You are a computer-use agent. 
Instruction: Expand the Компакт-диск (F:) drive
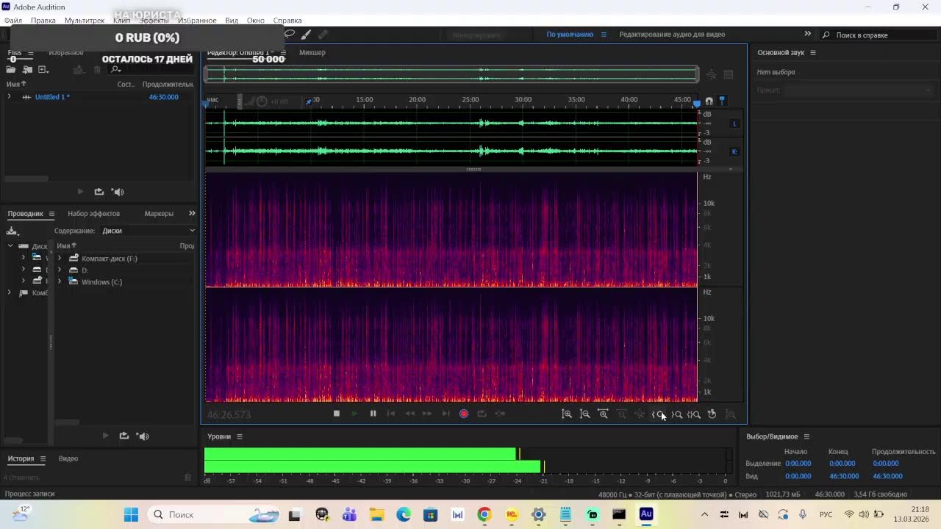pos(60,259)
